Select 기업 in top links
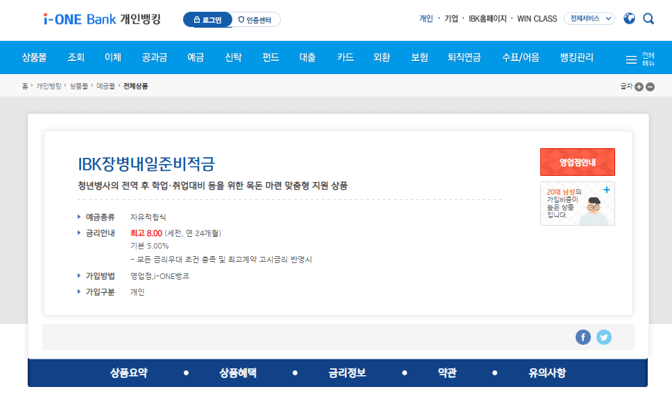Image resolution: width=672 pixels, height=405 pixels. [x=451, y=19]
